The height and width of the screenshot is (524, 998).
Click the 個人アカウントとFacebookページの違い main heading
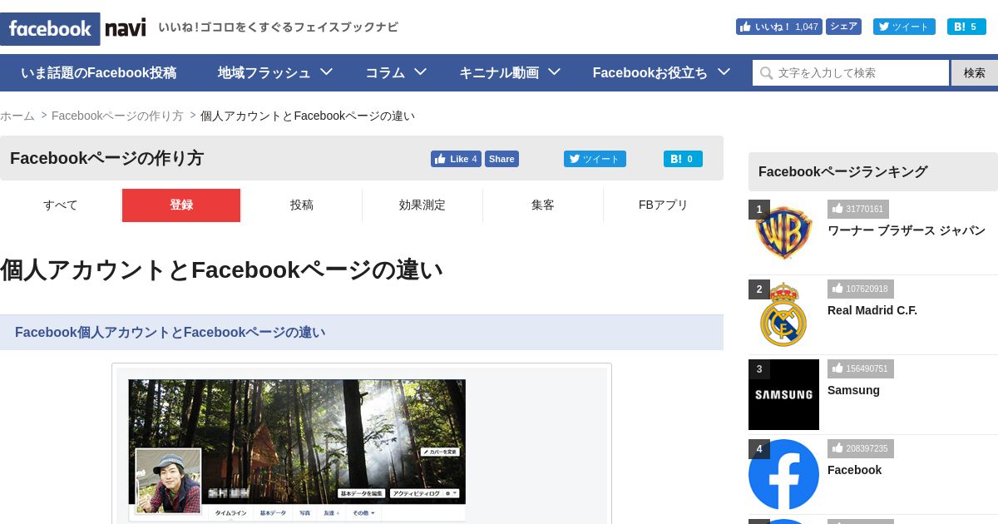[x=221, y=269]
